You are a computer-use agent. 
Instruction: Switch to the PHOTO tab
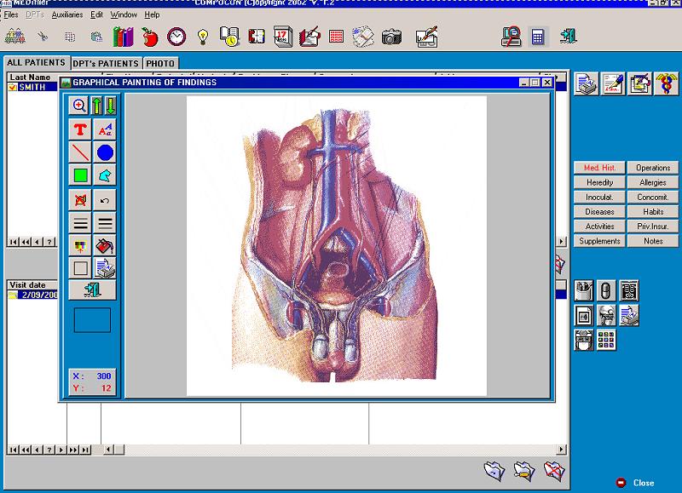160,63
